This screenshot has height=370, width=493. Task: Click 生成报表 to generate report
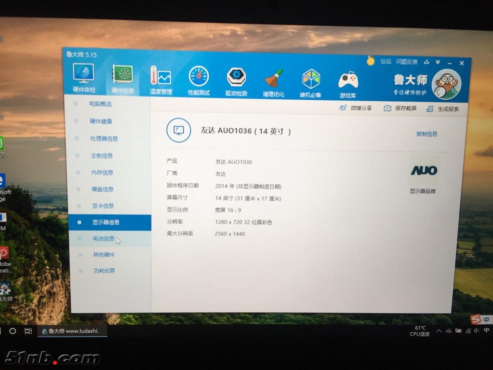click(443, 109)
